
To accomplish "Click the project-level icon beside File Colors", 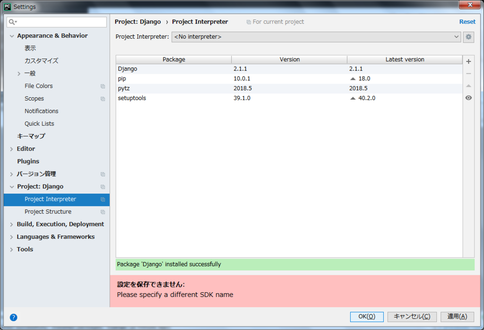I will pyautogui.click(x=103, y=86).
